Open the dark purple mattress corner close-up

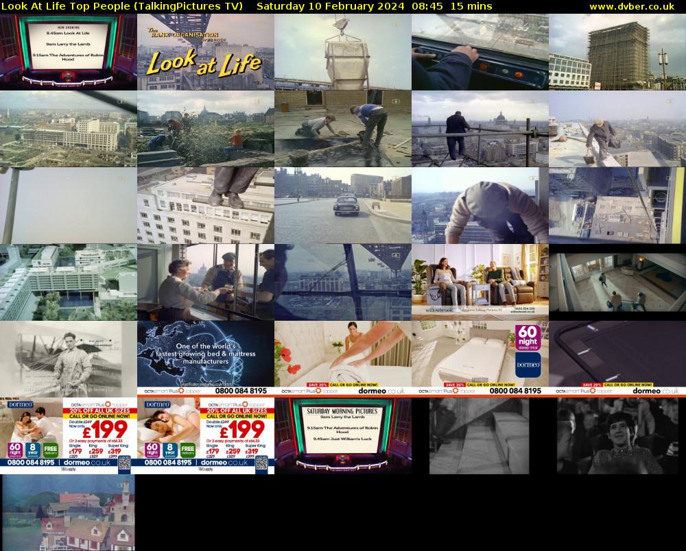[617, 358]
